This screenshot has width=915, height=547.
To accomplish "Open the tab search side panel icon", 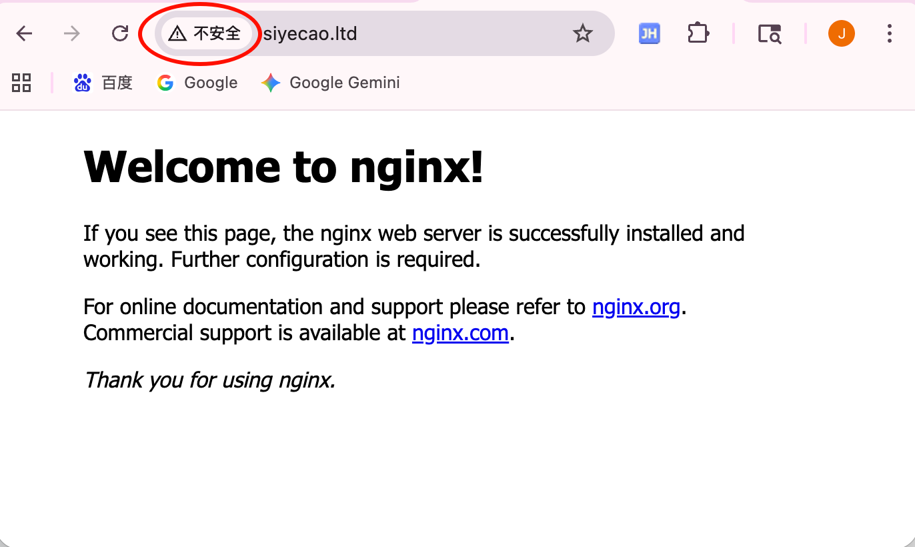I will (770, 33).
